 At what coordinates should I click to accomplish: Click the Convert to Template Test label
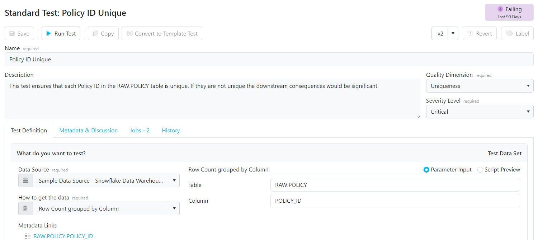[166, 34]
